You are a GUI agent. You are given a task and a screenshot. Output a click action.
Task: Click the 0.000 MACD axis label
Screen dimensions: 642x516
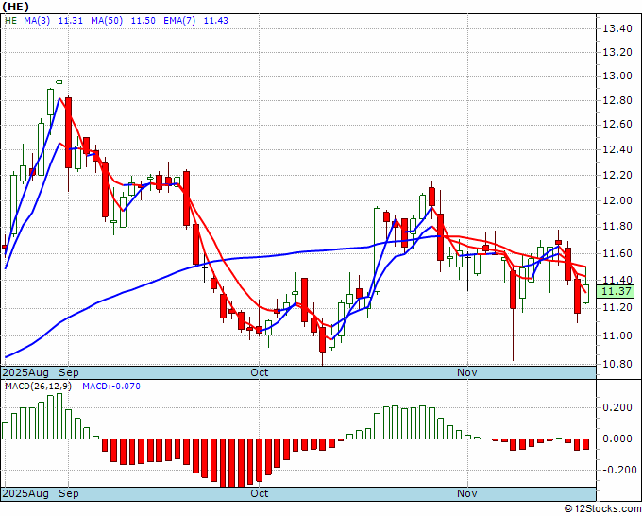point(617,439)
